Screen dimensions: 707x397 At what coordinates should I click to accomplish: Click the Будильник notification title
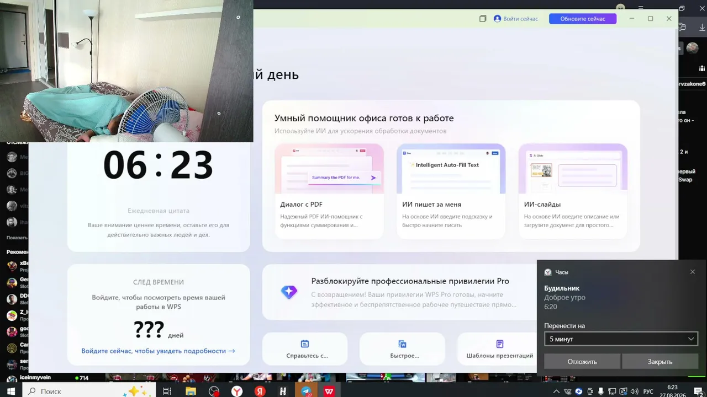click(x=562, y=288)
